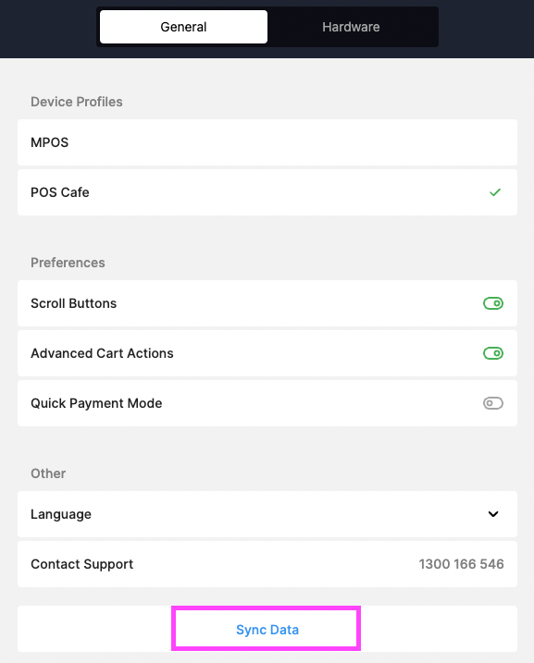
Task: Expand the Language chevron arrow
Action: (x=493, y=514)
